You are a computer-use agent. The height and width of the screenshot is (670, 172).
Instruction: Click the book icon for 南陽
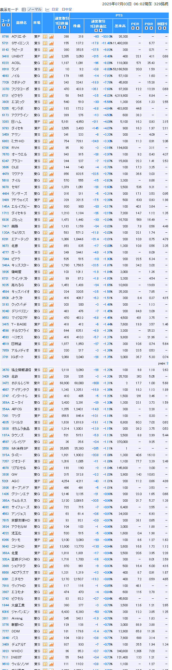(45, 226)
